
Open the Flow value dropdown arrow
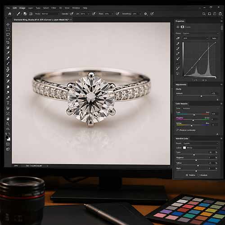112,14
